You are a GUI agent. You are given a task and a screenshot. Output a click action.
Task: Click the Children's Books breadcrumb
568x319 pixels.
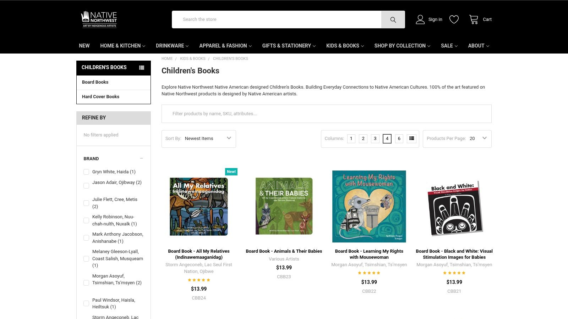coord(230,59)
